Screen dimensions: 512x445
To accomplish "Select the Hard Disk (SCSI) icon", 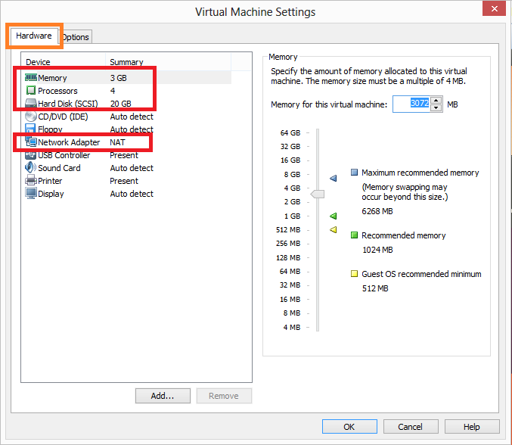I will 31,104.
